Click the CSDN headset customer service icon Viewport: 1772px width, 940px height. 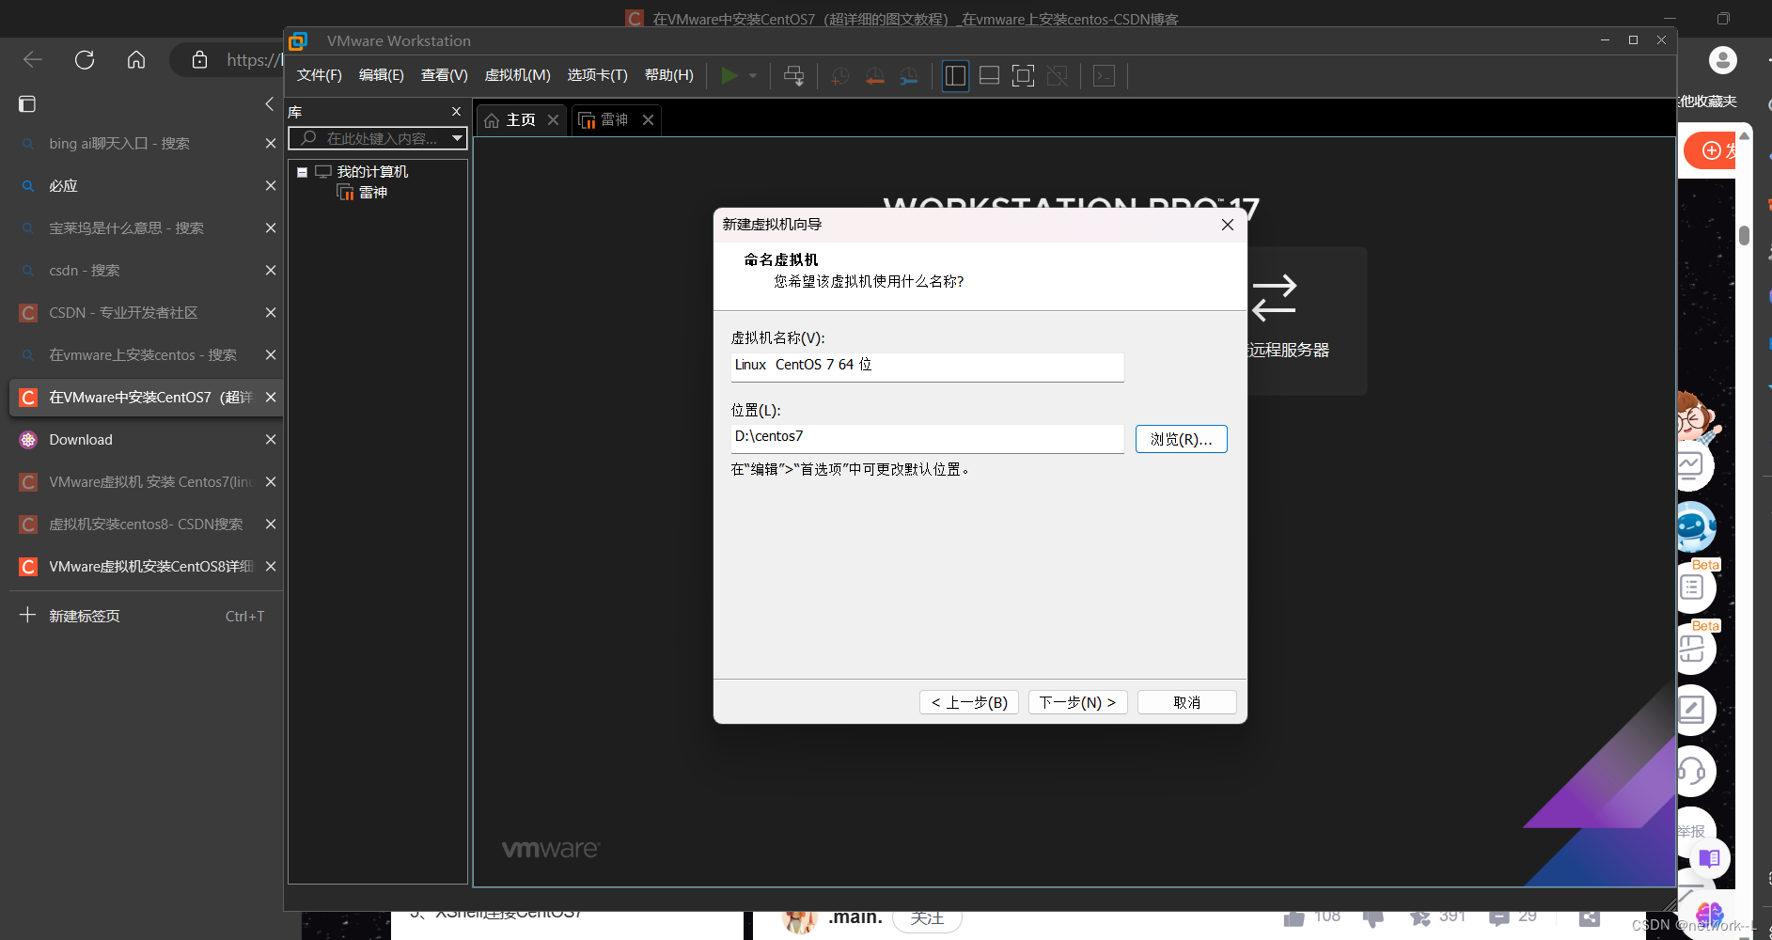tap(1693, 772)
